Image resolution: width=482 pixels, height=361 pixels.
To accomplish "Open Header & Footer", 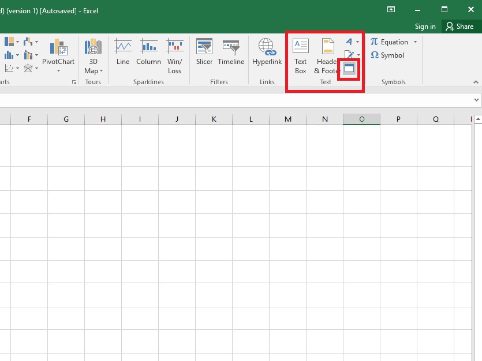I will pyautogui.click(x=328, y=56).
